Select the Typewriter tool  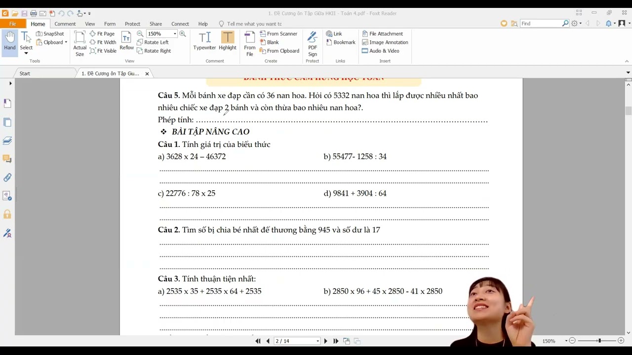coord(204,40)
